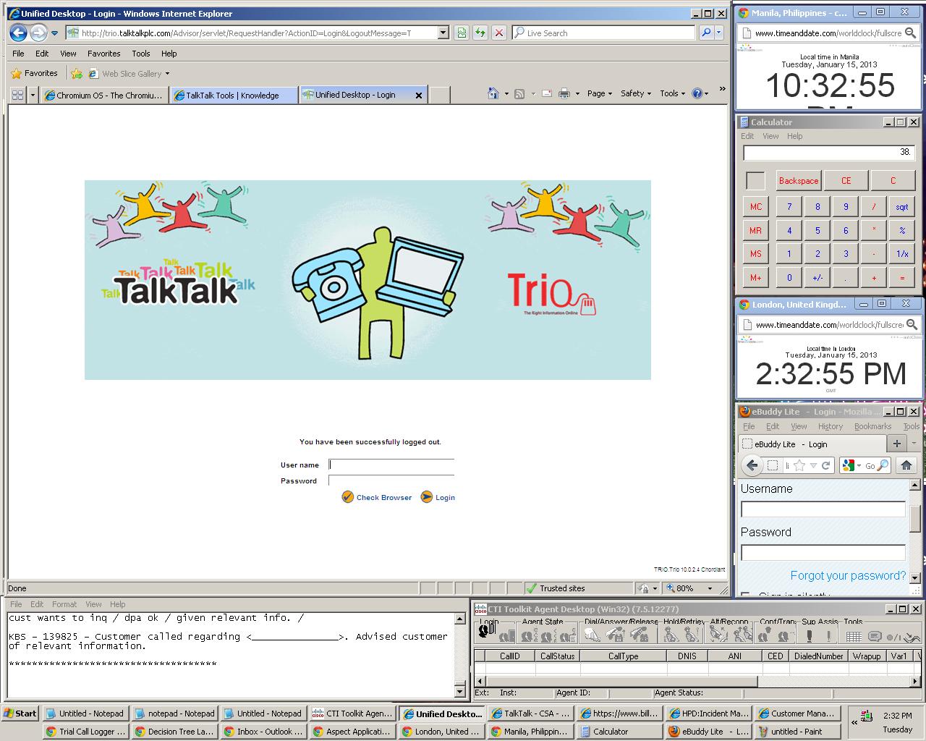The image size is (926, 741).
Task: Click the statistics grid icon in CTI Tools
Action: coord(854,637)
